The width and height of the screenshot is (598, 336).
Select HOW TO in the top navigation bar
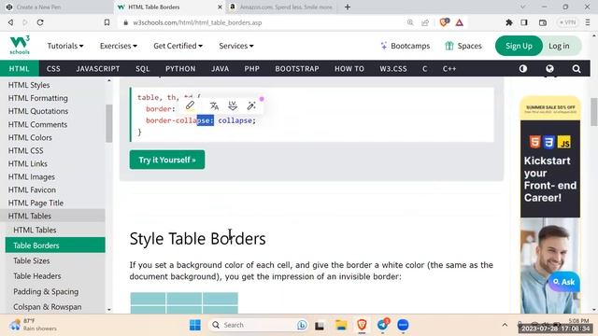tap(349, 68)
